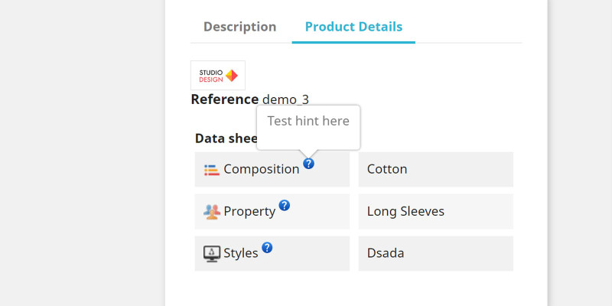Click the Long Sleeves value cell
The height and width of the screenshot is (306, 612).
(x=435, y=212)
